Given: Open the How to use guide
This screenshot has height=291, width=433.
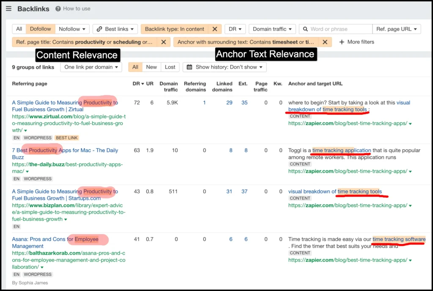Looking at the screenshot, I should coord(77,8).
